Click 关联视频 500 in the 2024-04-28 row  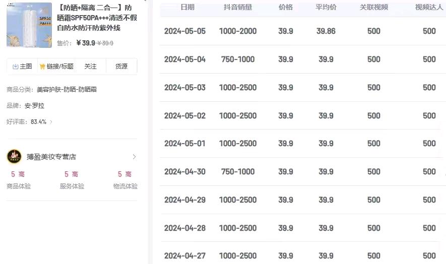[374, 228]
